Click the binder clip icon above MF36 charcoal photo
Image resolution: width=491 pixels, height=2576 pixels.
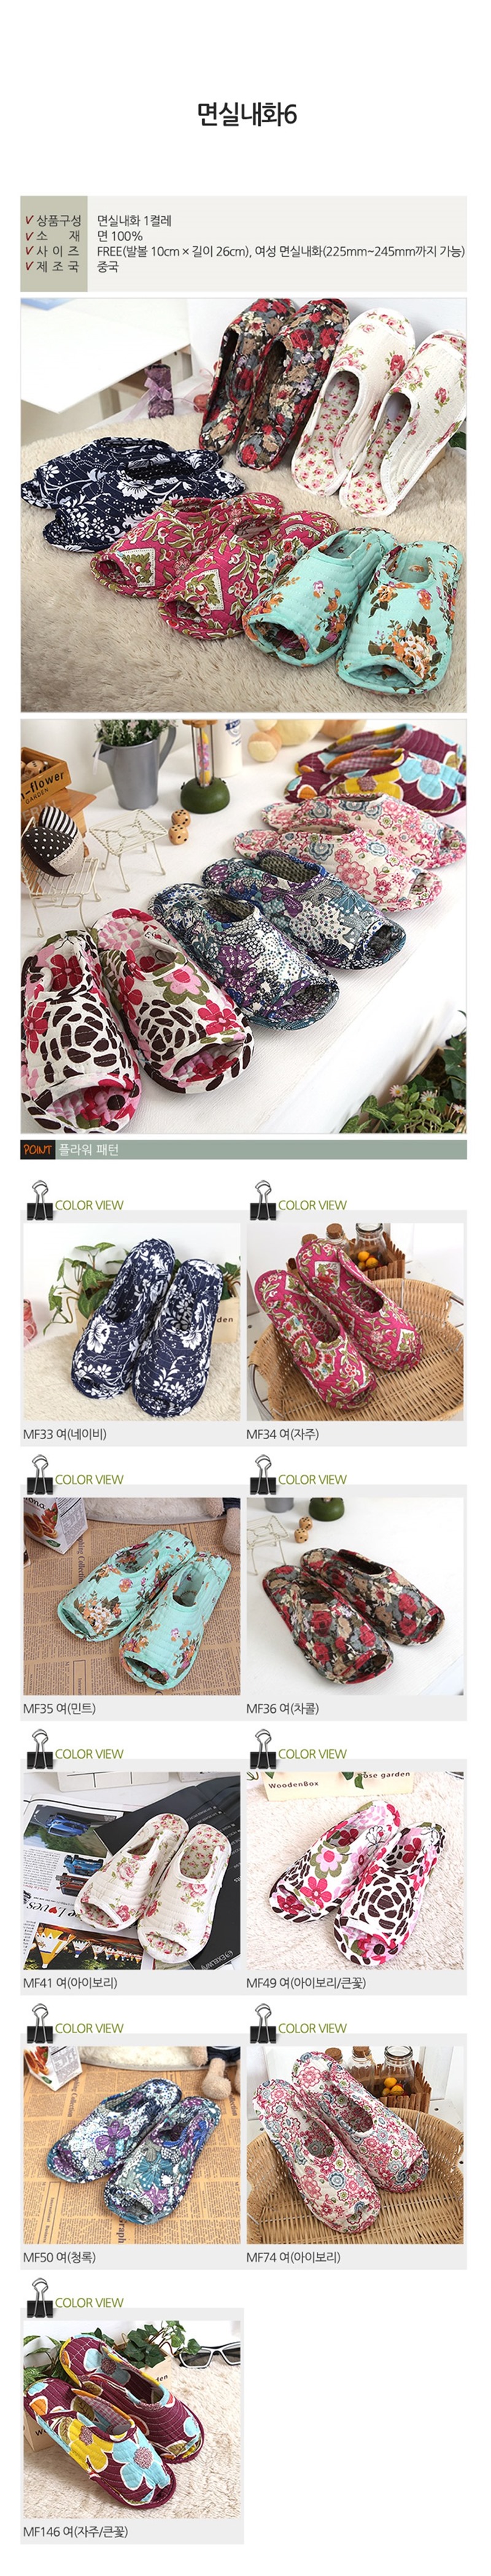click(263, 1474)
